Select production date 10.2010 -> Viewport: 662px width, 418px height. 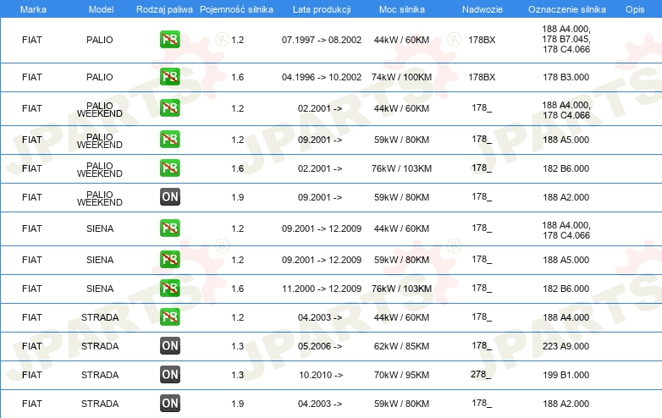pos(321,375)
